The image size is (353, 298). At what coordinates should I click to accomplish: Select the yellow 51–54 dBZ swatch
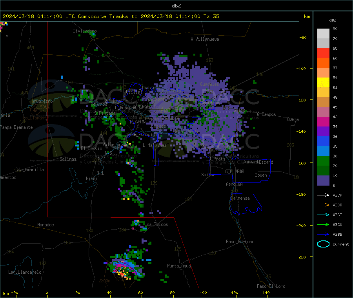(x=323, y=83)
